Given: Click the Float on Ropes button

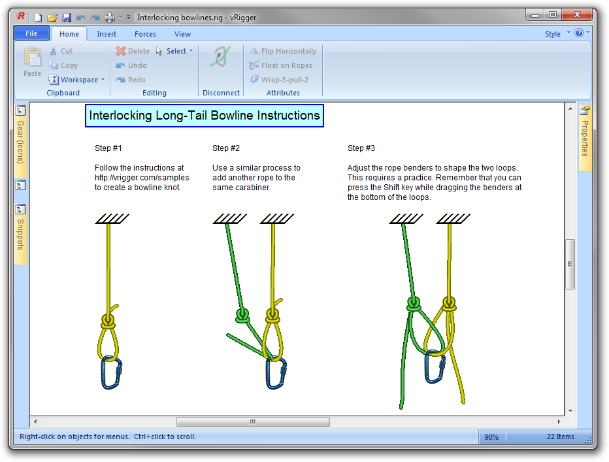Looking at the screenshot, I should [x=280, y=65].
